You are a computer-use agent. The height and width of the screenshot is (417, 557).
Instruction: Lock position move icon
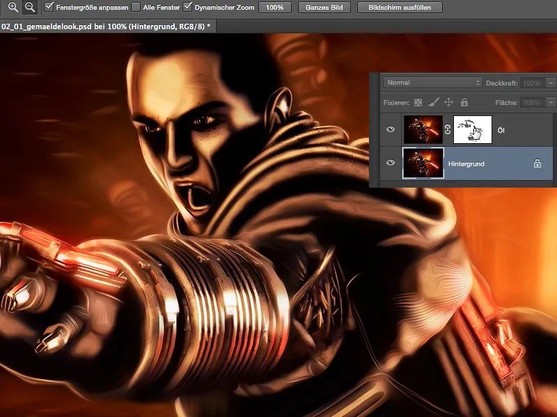point(448,102)
